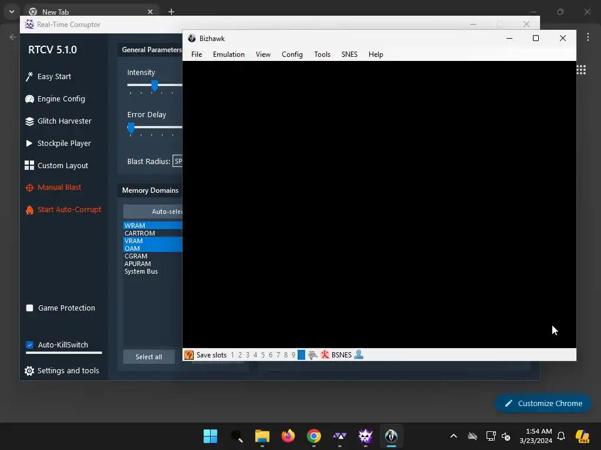Select save slot 3
The image size is (601, 450).
point(248,355)
